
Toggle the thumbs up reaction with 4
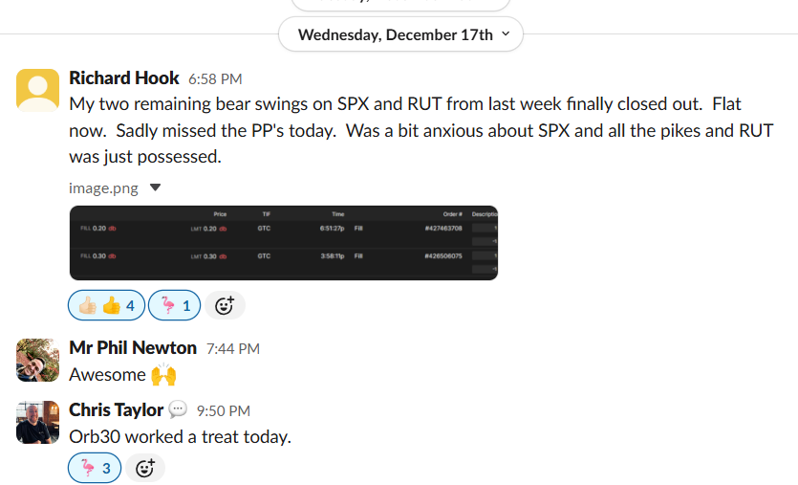tap(106, 306)
